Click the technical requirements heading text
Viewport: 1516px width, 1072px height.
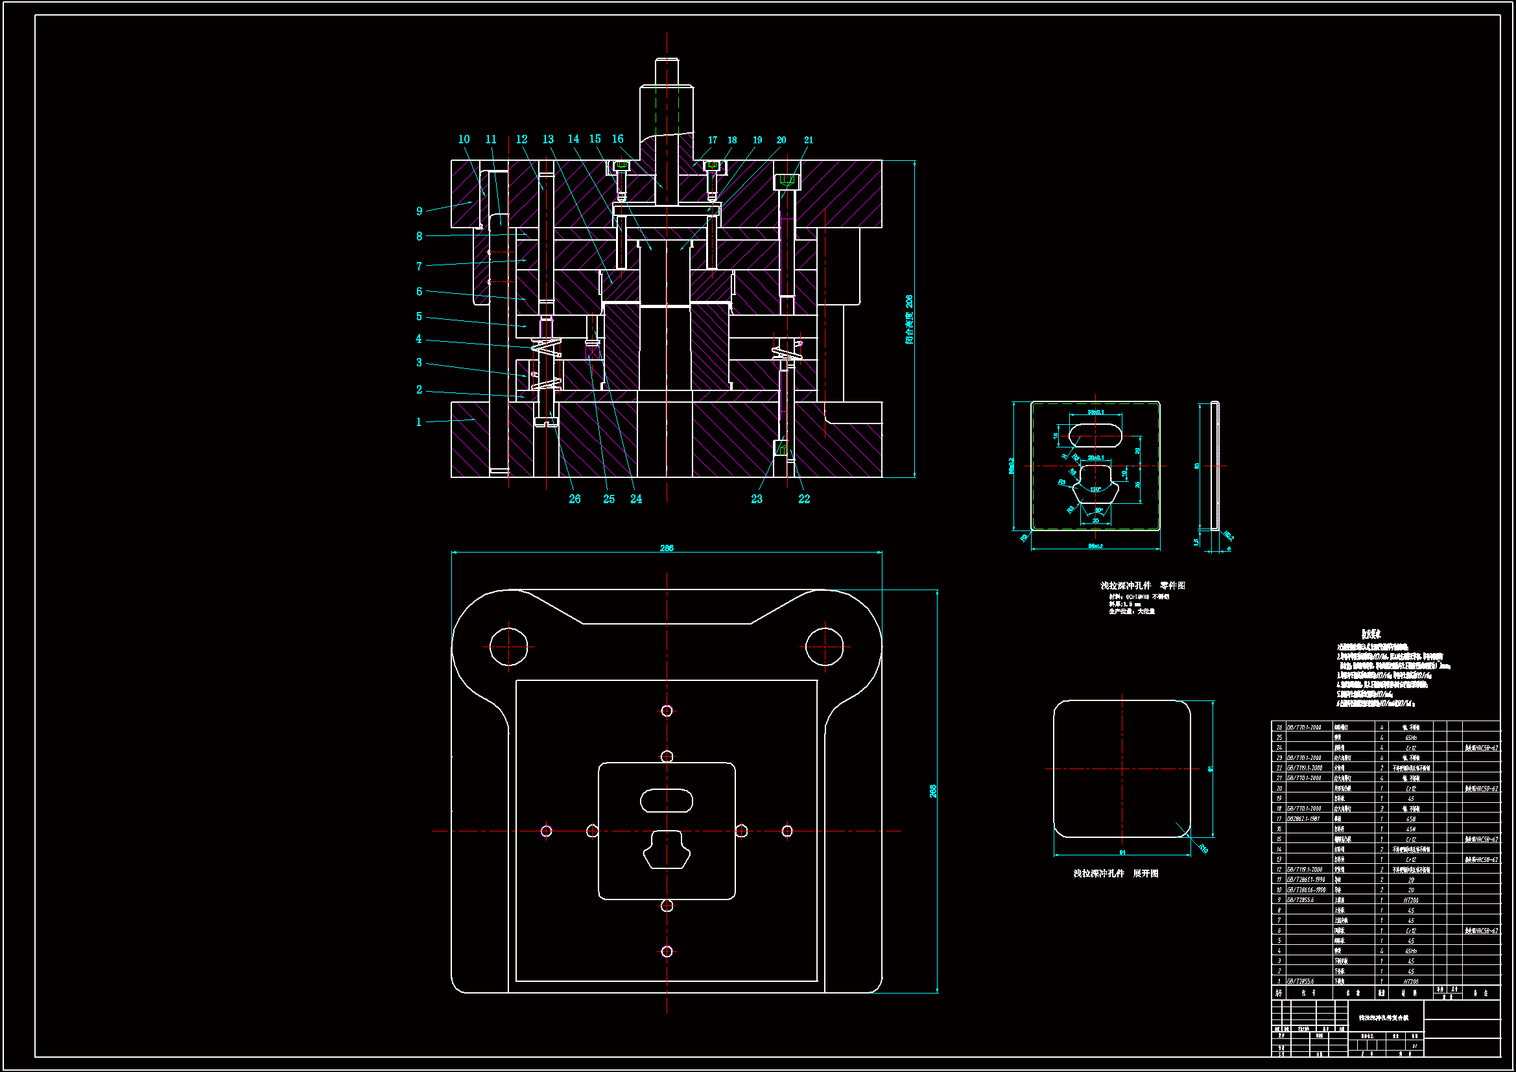click(x=1371, y=634)
